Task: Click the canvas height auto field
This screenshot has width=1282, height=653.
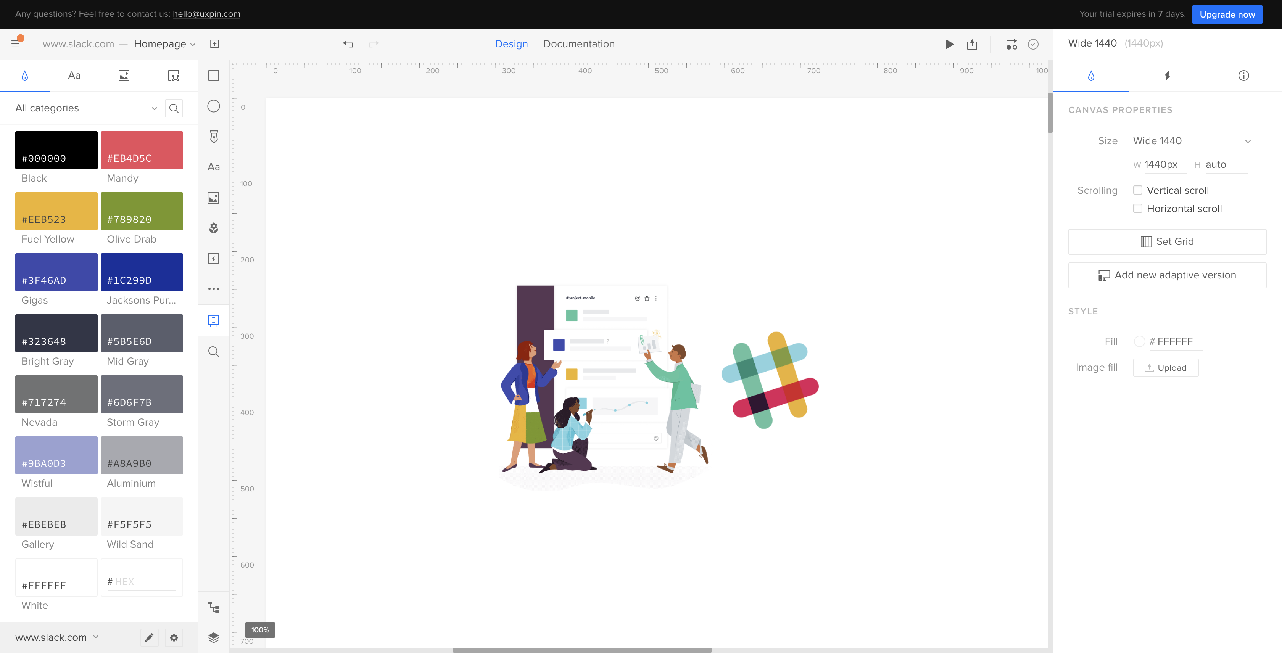Action: click(x=1226, y=165)
